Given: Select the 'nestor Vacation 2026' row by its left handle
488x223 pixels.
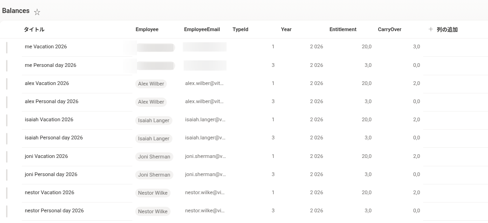Looking at the screenshot, I should (x=7, y=193).
